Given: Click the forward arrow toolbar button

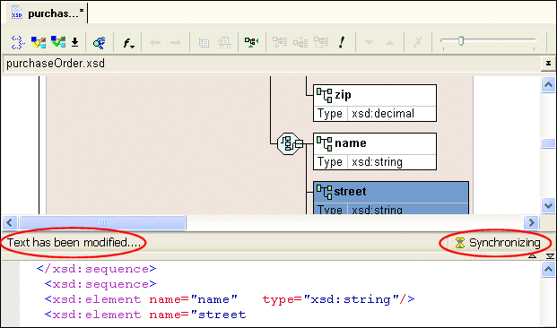Looking at the screenshot, I should [176, 43].
